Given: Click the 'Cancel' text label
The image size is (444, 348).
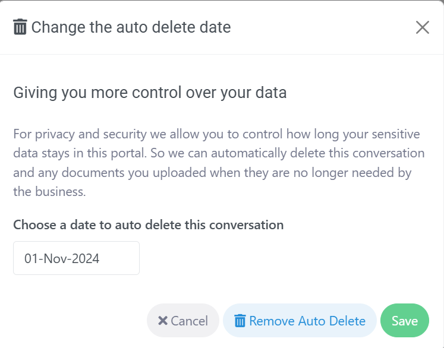Looking at the screenshot, I should (189, 321).
